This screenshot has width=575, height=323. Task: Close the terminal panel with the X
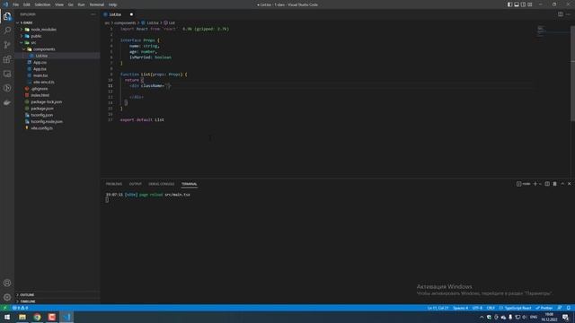coord(569,184)
